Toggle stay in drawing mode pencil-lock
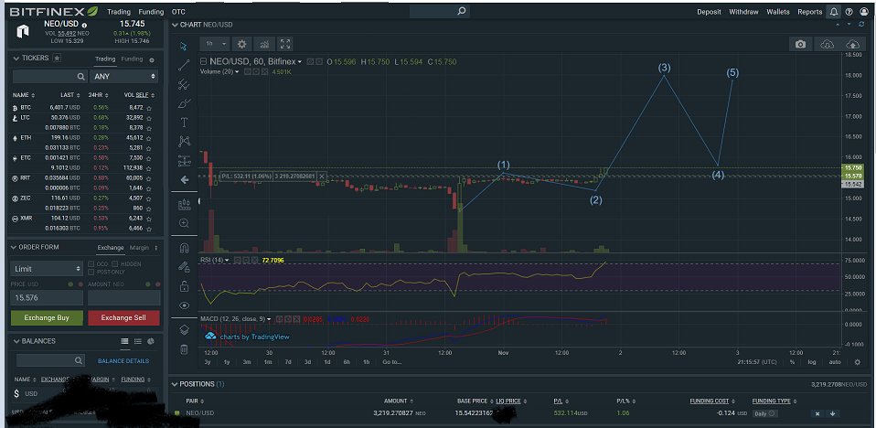The width and height of the screenshot is (876, 428). [x=184, y=267]
